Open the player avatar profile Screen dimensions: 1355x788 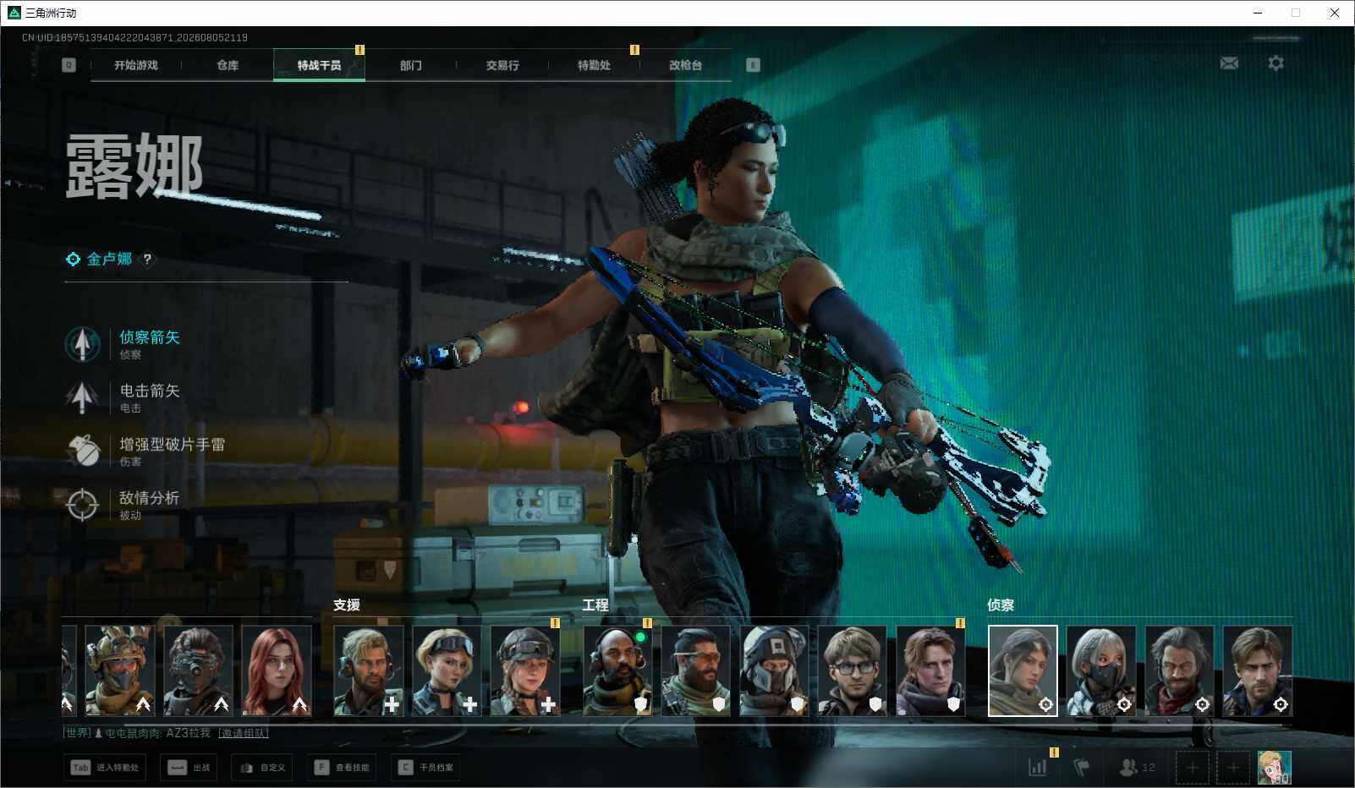(x=1275, y=768)
